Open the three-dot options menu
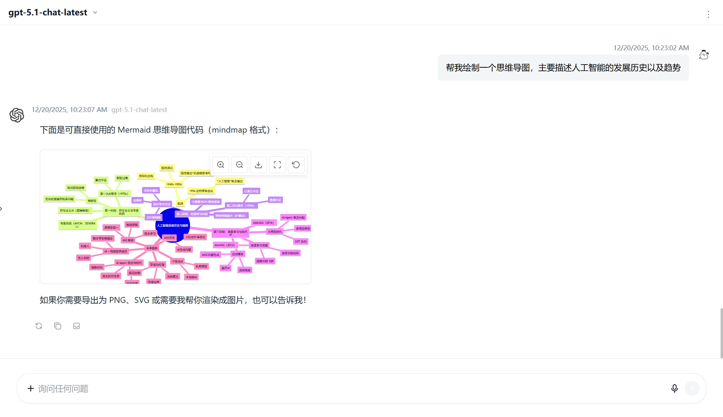The image size is (723, 417). tap(708, 14)
